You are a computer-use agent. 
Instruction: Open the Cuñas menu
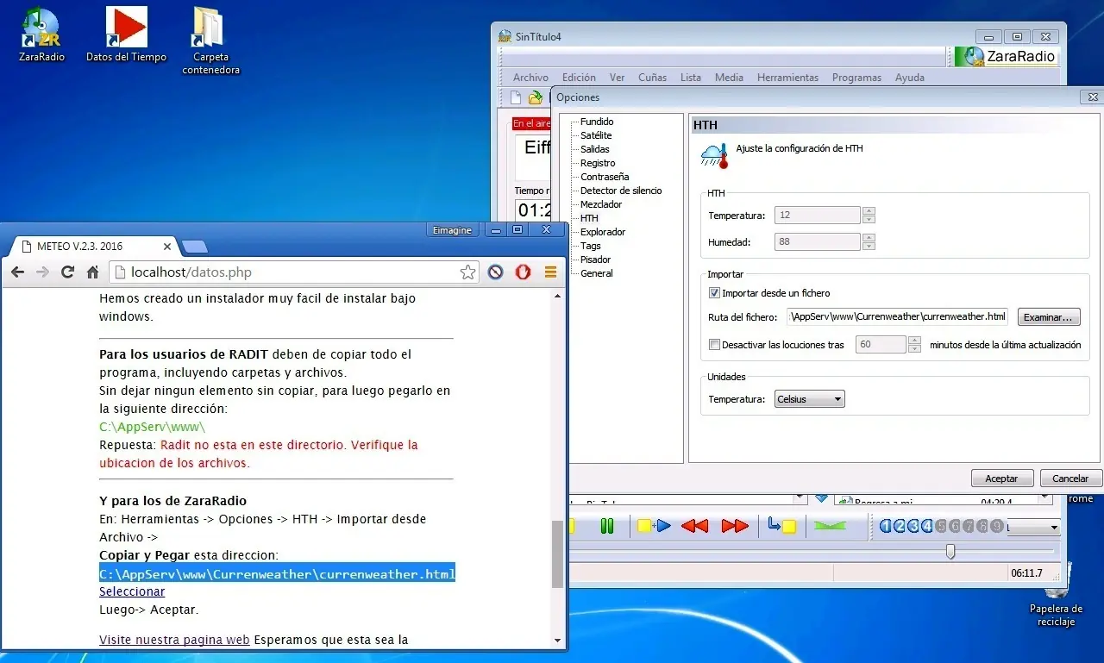(652, 78)
